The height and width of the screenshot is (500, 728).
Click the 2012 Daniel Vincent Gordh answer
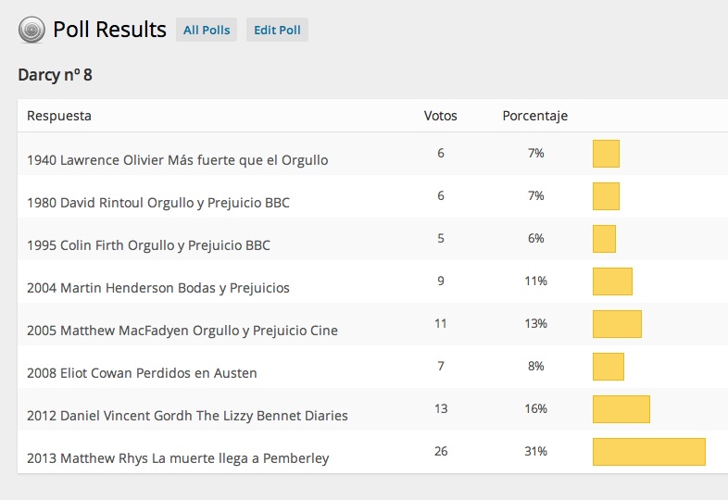tap(187, 416)
